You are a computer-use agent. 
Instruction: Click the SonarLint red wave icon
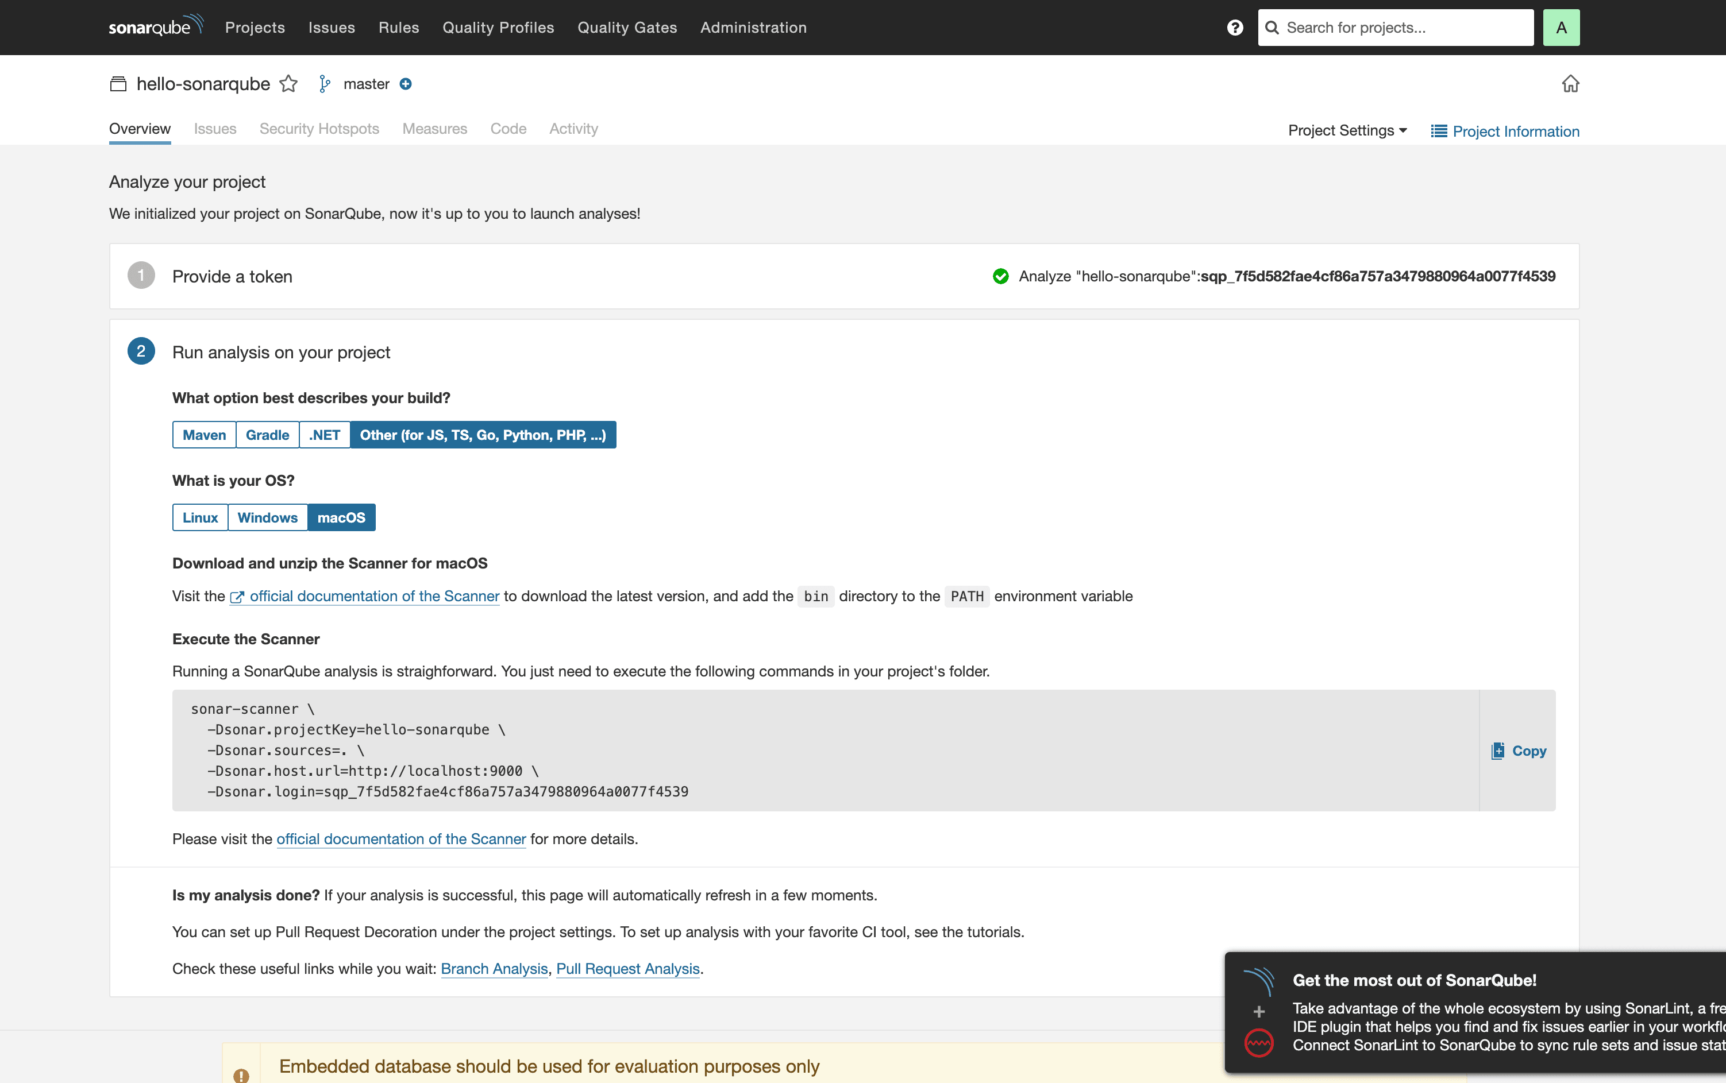tap(1258, 1043)
